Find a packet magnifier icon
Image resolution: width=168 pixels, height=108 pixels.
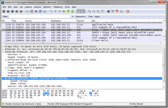click(x=51, y=11)
